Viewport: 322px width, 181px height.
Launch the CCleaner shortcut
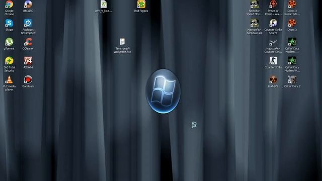pyautogui.click(x=28, y=42)
